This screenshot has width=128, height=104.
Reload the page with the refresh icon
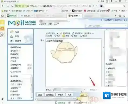click(x=8, y=6)
